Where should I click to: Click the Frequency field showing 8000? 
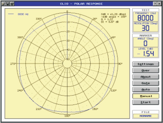[x=146, y=17]
